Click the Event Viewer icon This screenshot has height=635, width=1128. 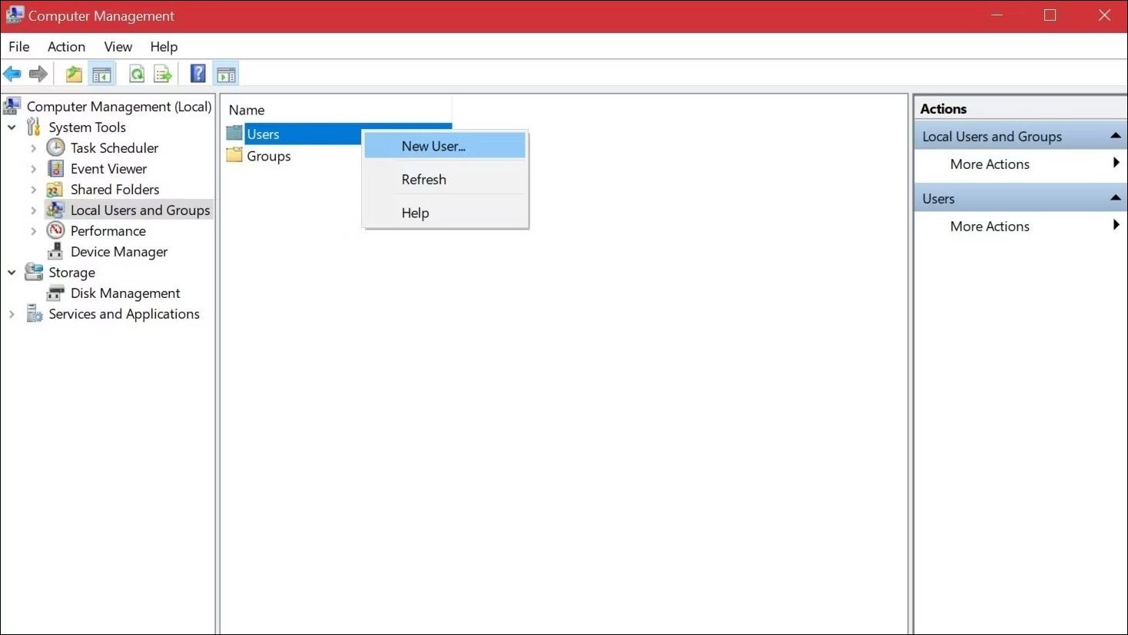[x=55, y=168]
